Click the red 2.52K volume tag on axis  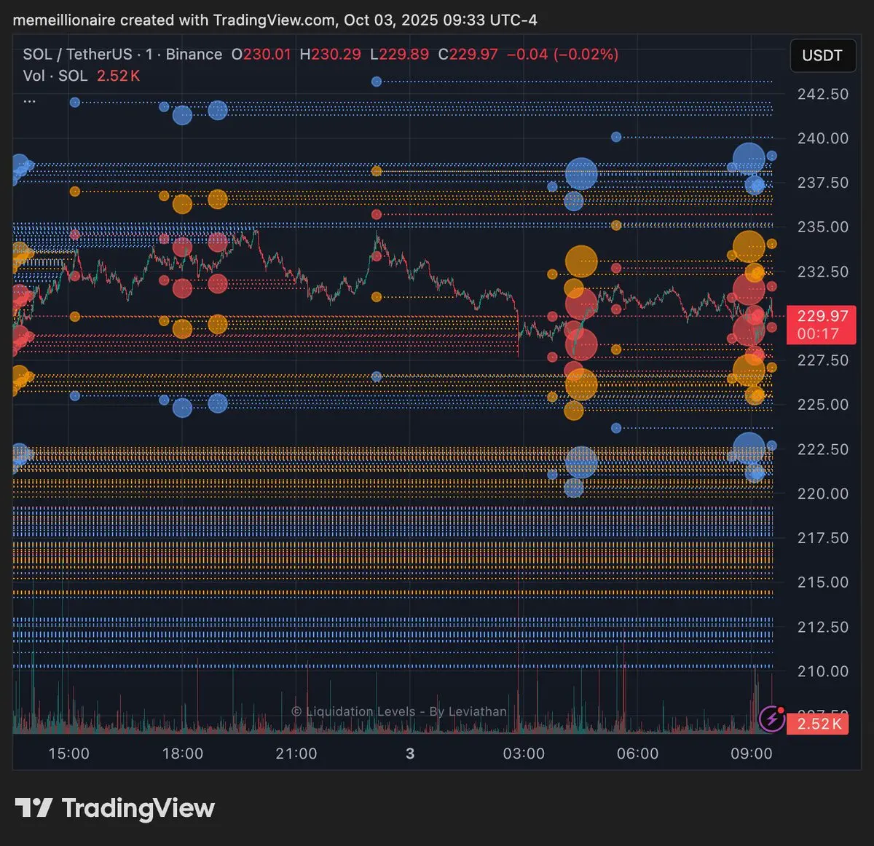819,724
